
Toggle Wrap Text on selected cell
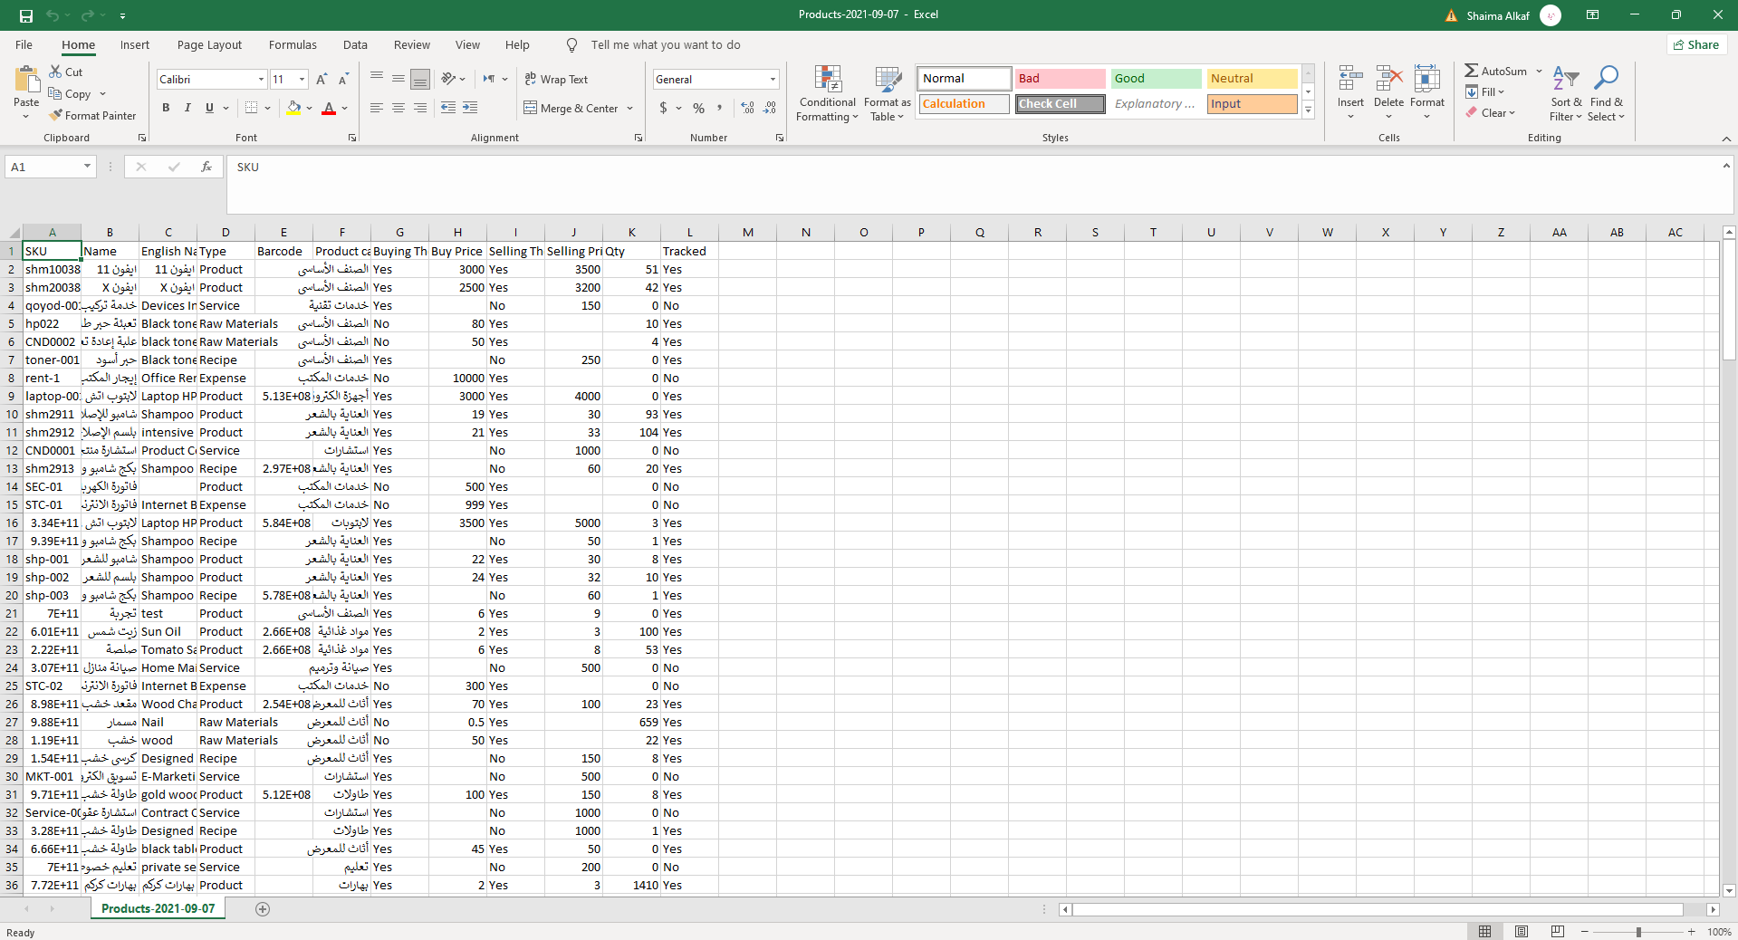coord(556,80)
